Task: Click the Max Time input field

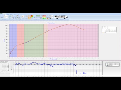Action: coord(6,16)
